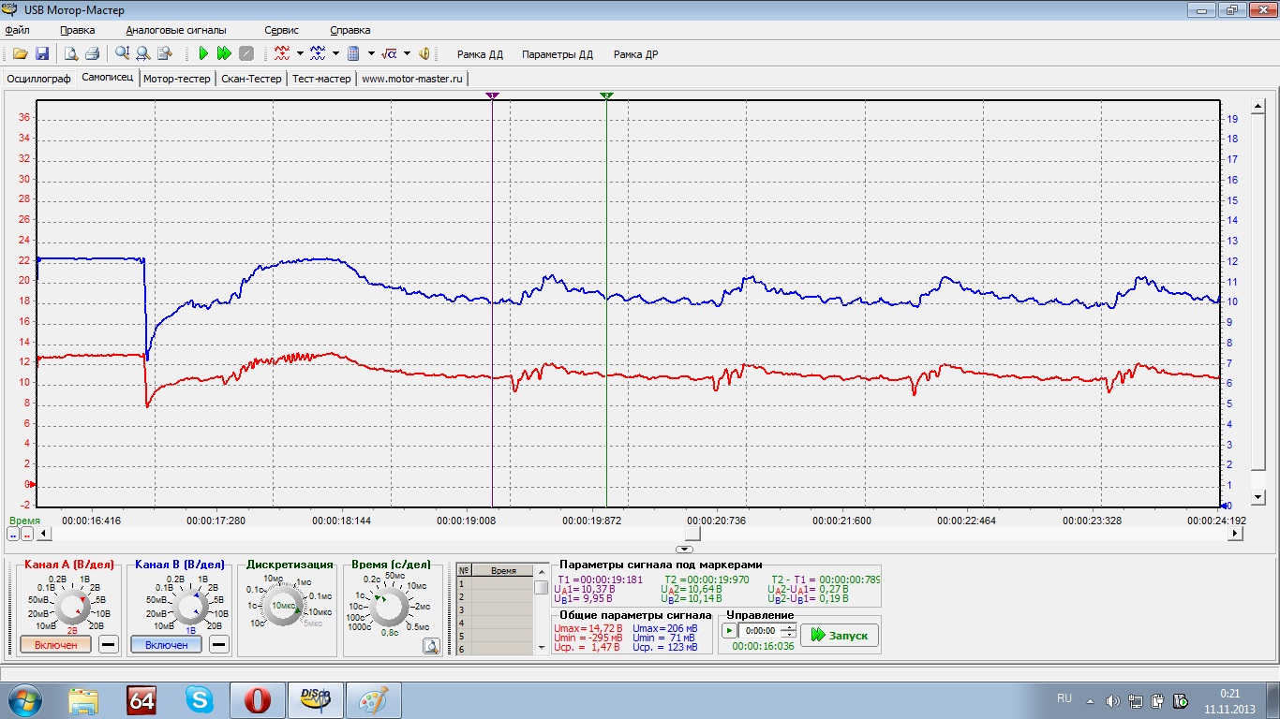Screen dimensions: 1280x719
Task: Click the speaker sound icon in toolbar
Action: [424, 54]
